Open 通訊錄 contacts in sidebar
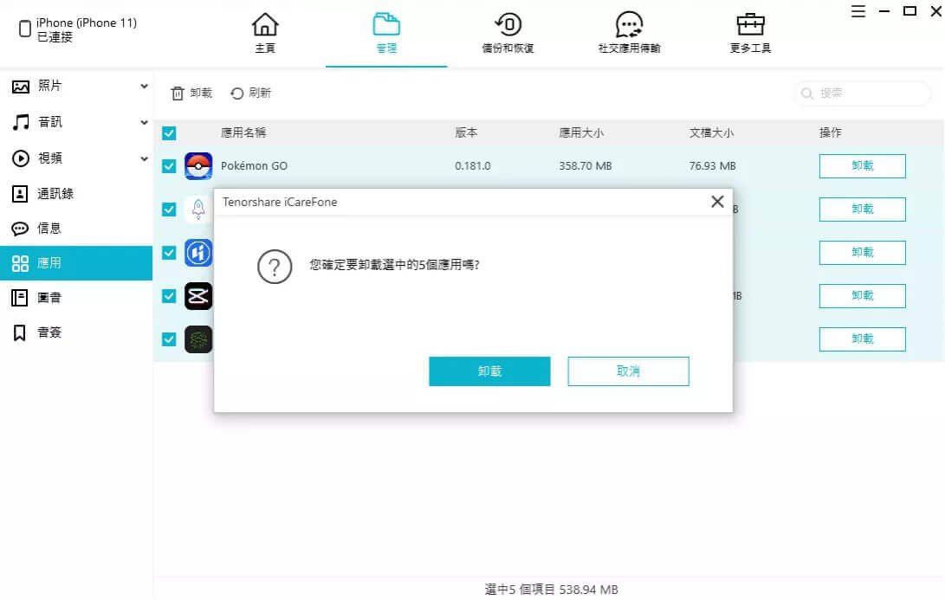This screenshot has height=600, width=945. tap(55, 193)
